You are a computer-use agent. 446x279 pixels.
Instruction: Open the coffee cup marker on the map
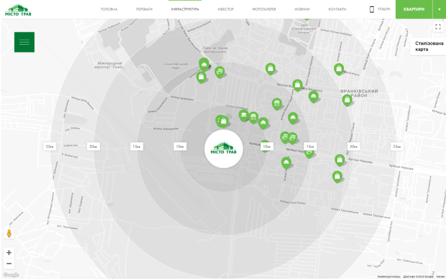(x=244, y=116)
